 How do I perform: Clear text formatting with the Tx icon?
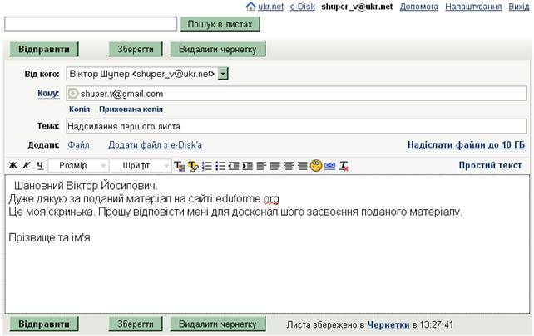click(344, 166)
